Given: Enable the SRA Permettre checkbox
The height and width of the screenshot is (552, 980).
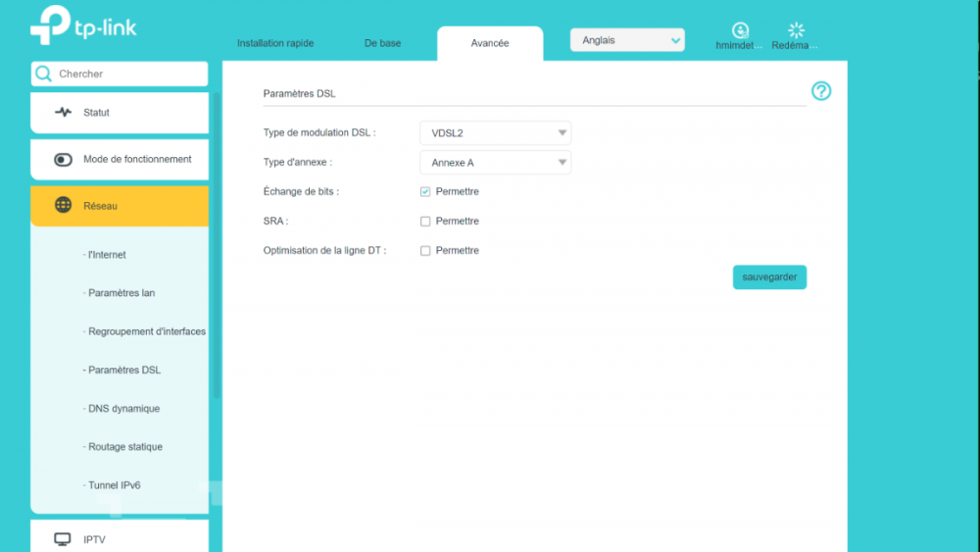Looking at the screenshot, I should tap(425, 222).
